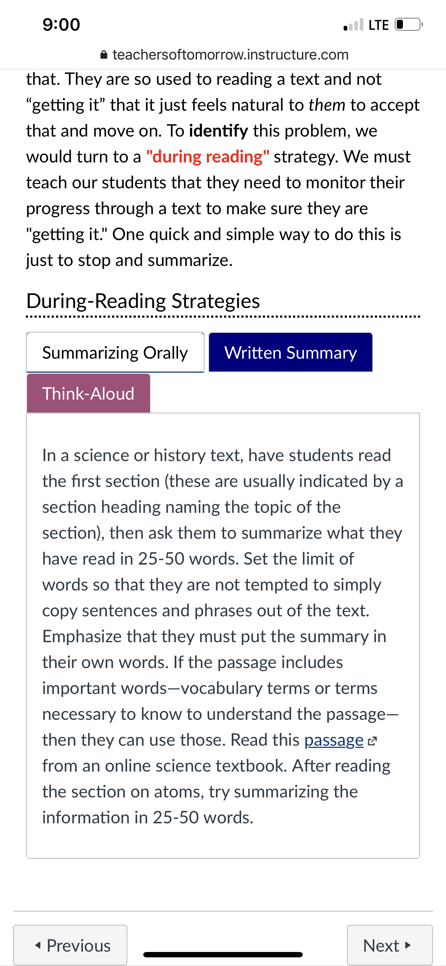The height and width of the screenshot is (966, 446).
Task: Tap the lock icon beside the URL
Action: [x=104, y=55]
